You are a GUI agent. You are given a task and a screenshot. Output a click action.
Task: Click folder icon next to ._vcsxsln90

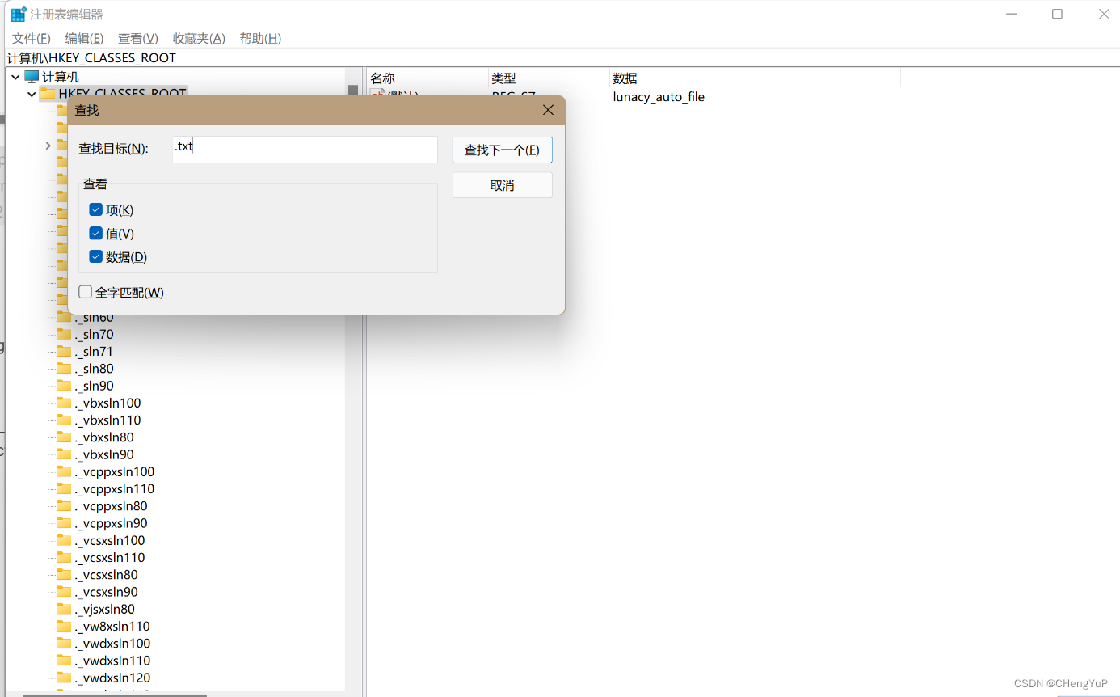(x=64, y=592)
